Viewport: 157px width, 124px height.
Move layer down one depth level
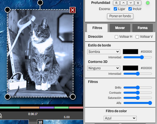[131, 3]
